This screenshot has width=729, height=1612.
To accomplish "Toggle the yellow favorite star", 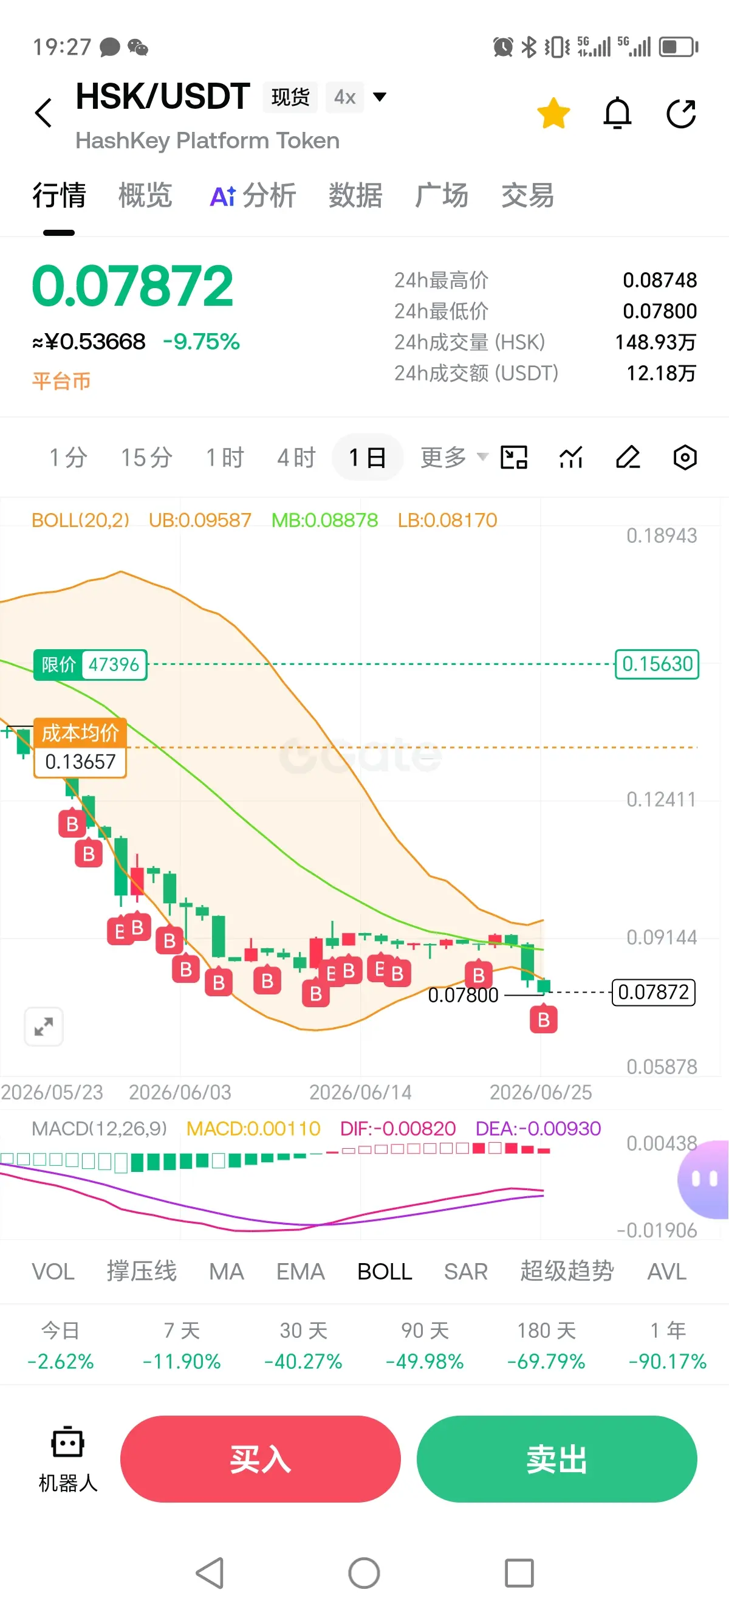I will click(x=553, y=113).
